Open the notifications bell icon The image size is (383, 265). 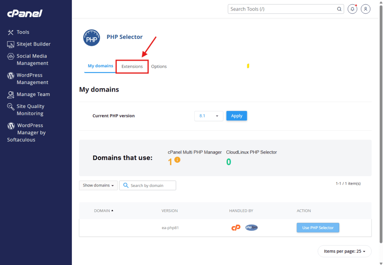[x=352, y=9]
